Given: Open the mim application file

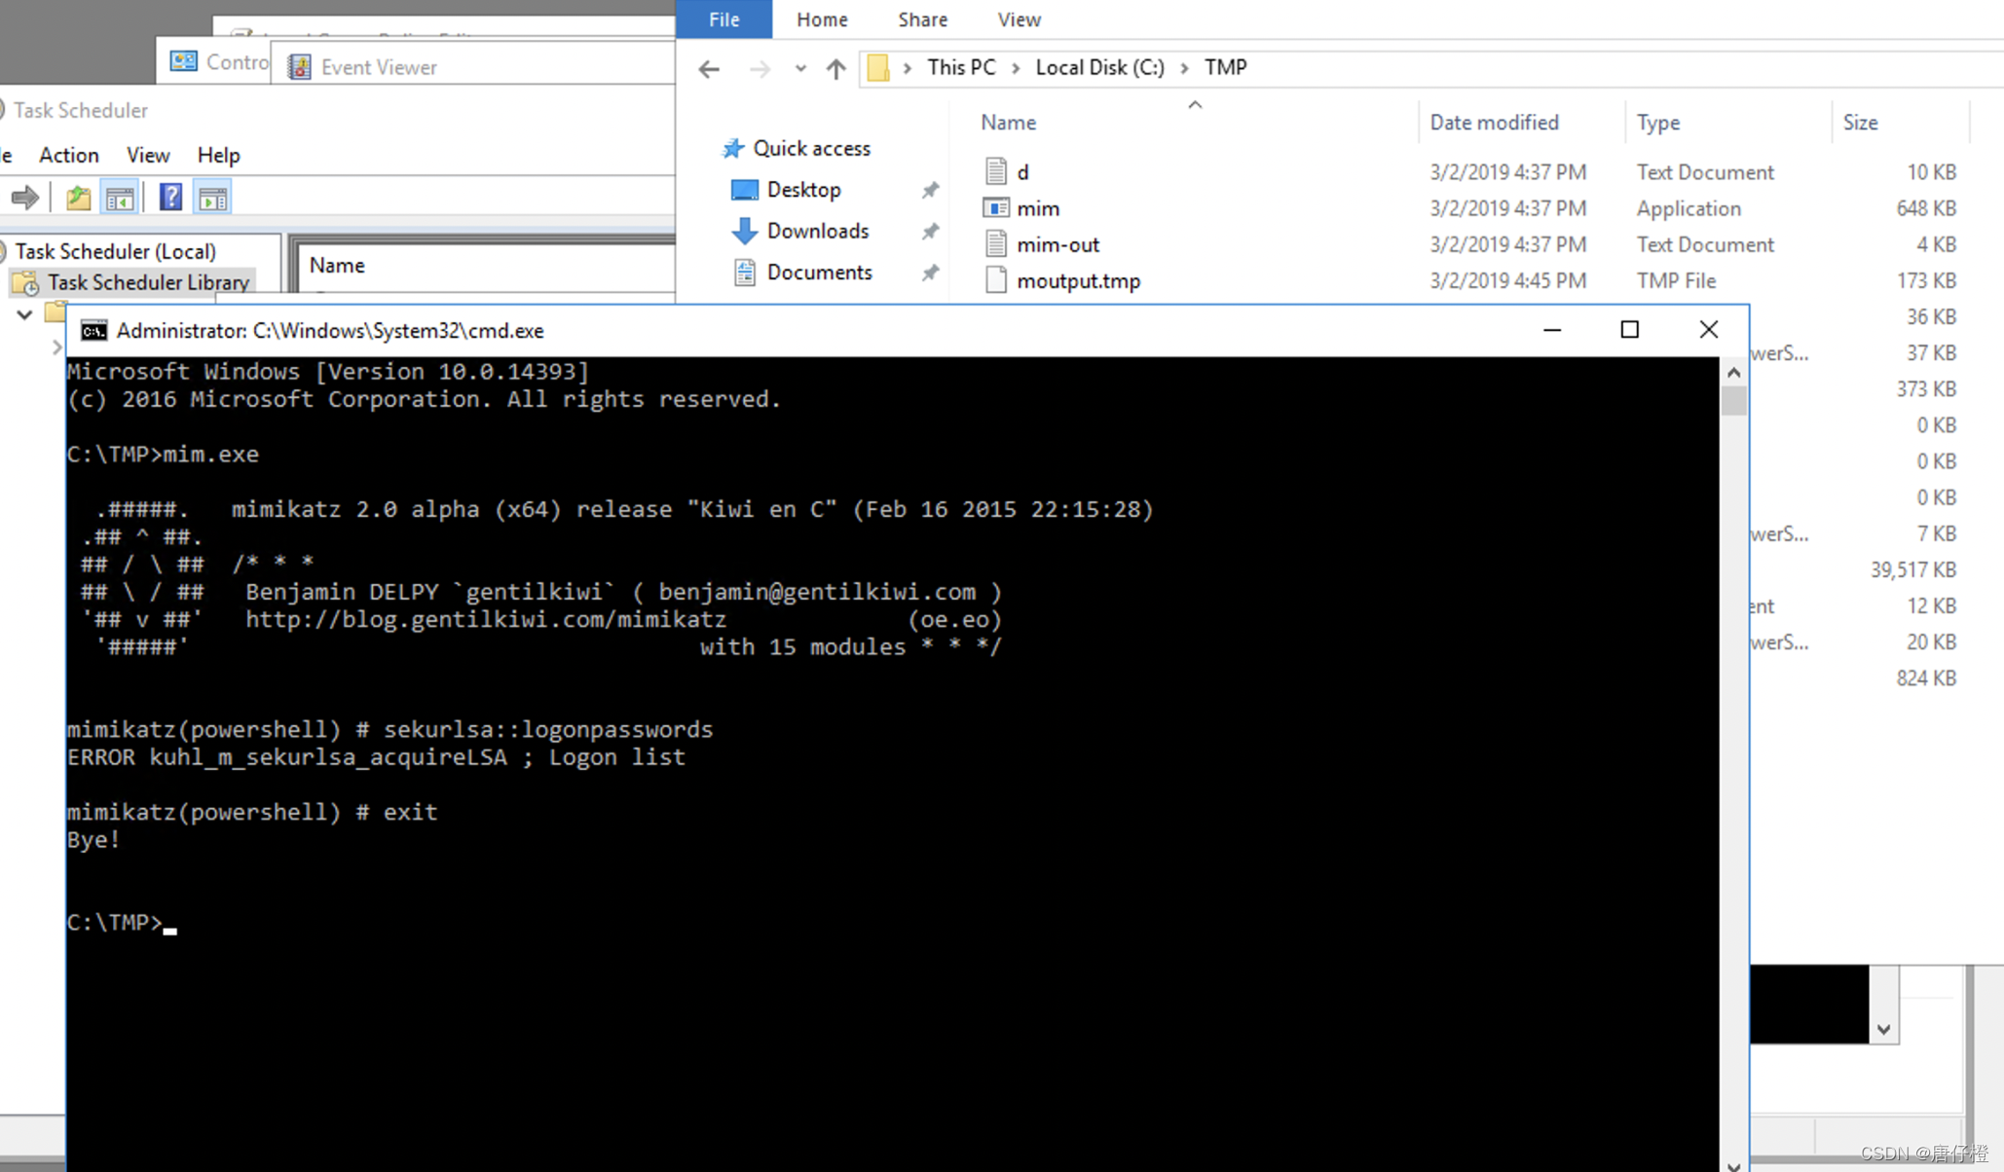Looking at the screenshot, I should tap(1037, 208).
